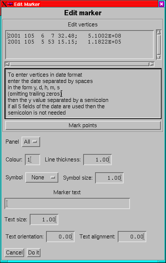Open the Panel dropdown showing All

click(31, 142)
